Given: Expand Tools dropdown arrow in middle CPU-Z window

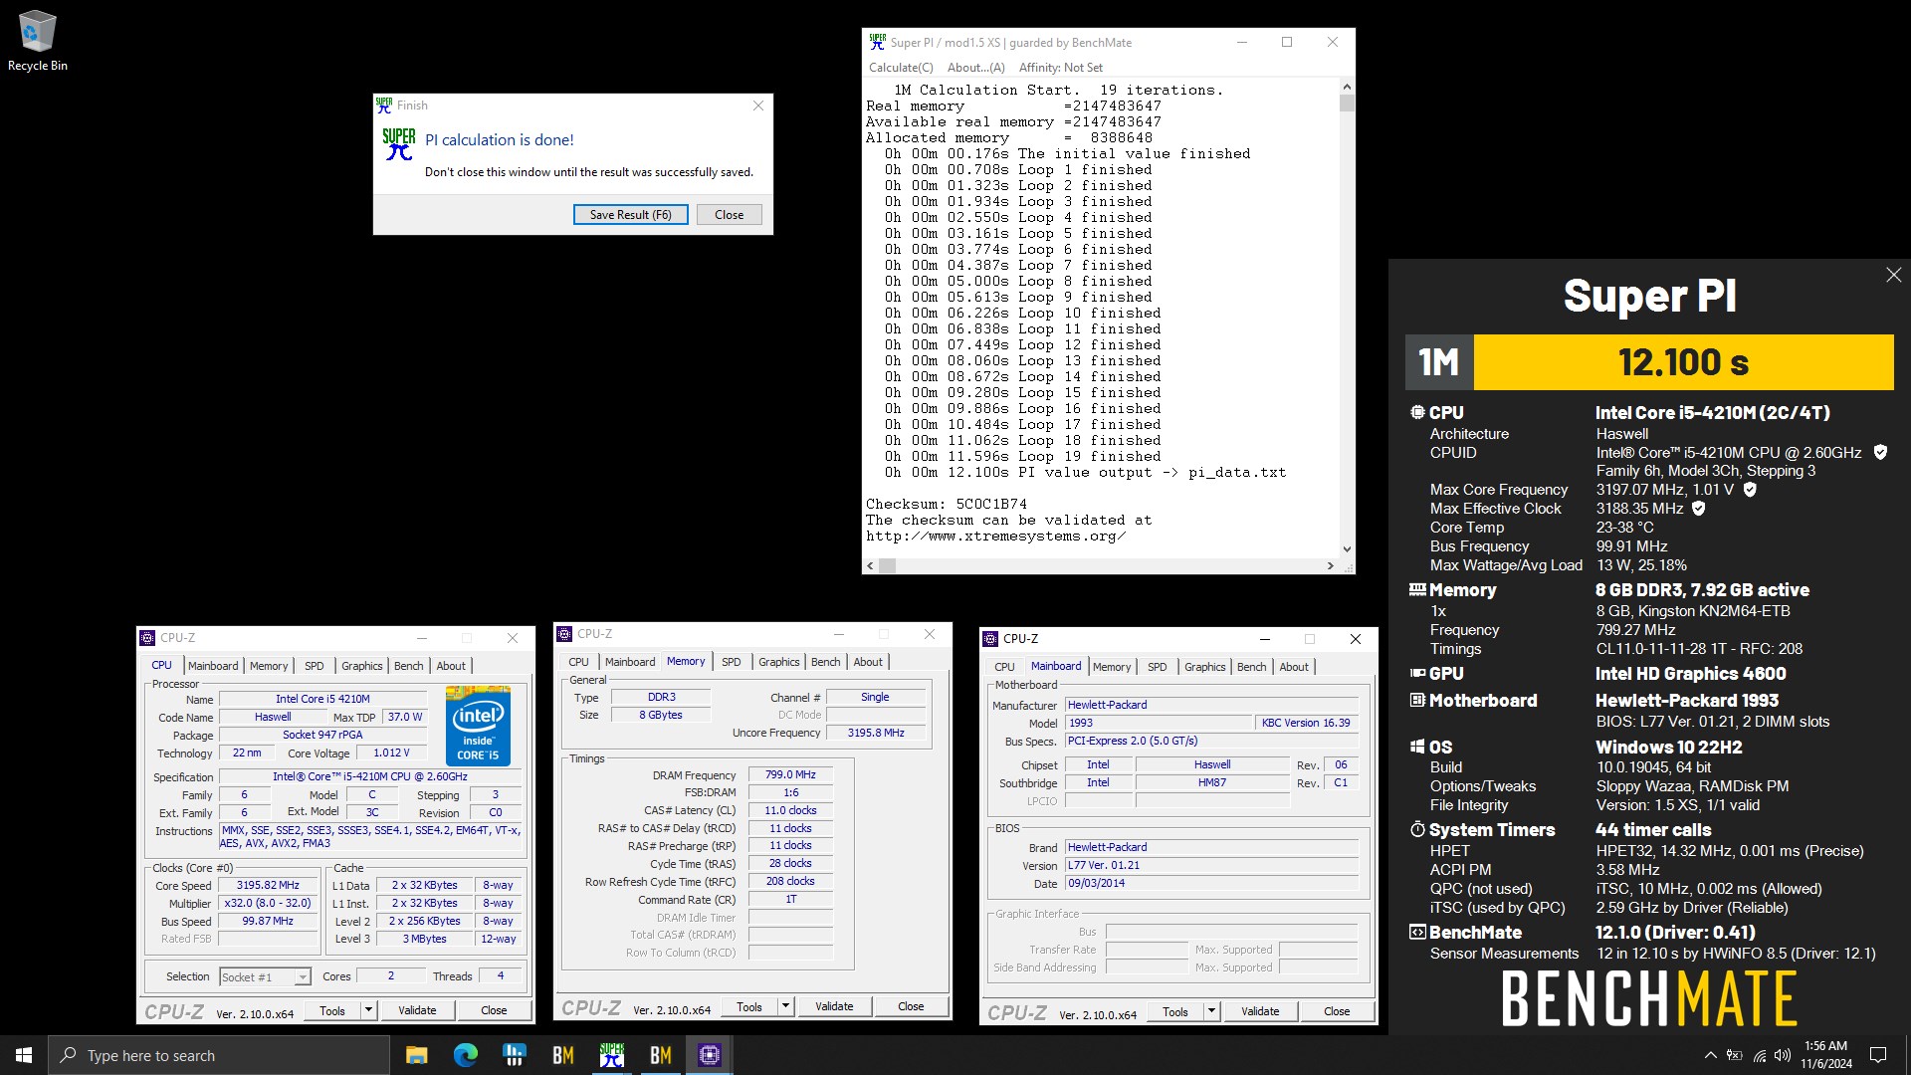Looking at the screenshot, I should 785,1006.
